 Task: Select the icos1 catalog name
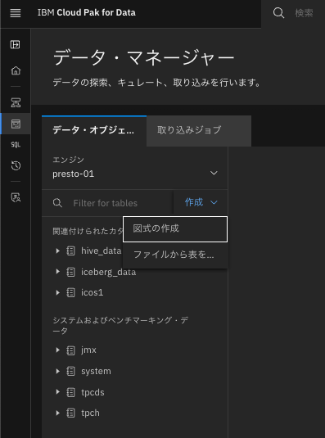[x=93, y=293]
